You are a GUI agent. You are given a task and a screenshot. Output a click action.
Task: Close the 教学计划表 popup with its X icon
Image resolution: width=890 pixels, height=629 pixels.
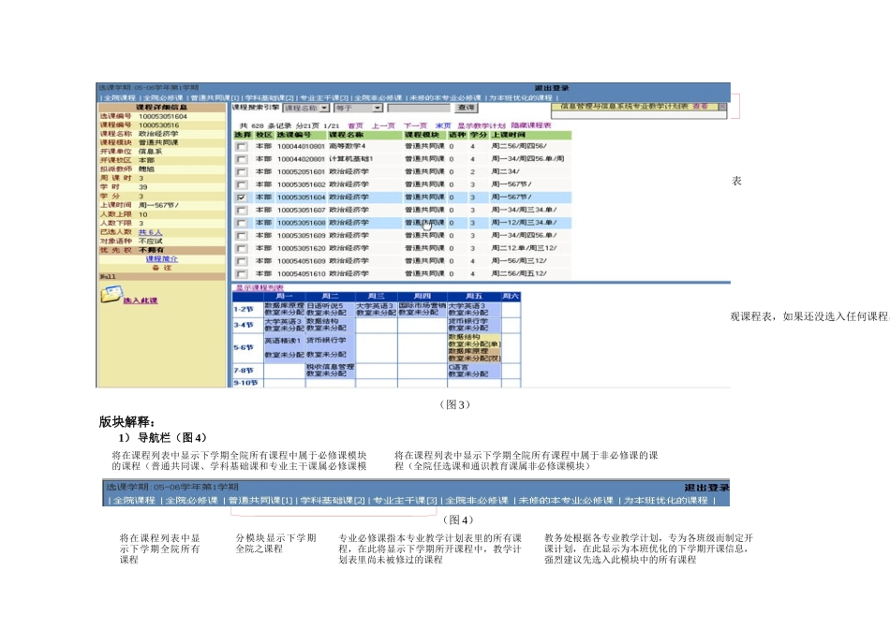pyautogui.click(x=722, y=106)
